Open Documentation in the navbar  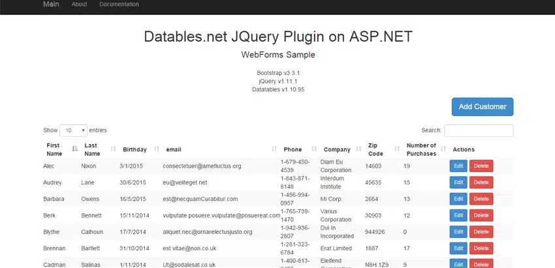pyautogui.click(x=119, y=5)
